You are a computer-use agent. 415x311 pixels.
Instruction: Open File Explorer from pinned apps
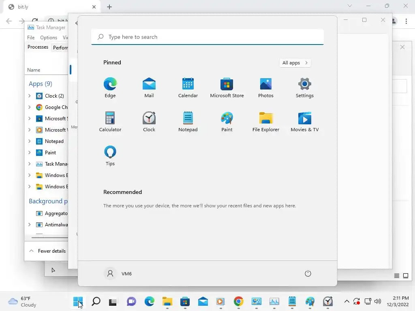coord(266,121)
